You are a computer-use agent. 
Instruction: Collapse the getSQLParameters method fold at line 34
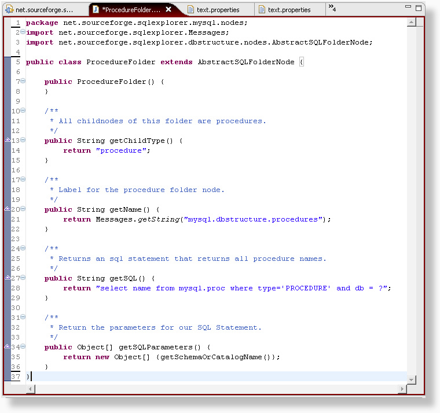pos(23,346)
